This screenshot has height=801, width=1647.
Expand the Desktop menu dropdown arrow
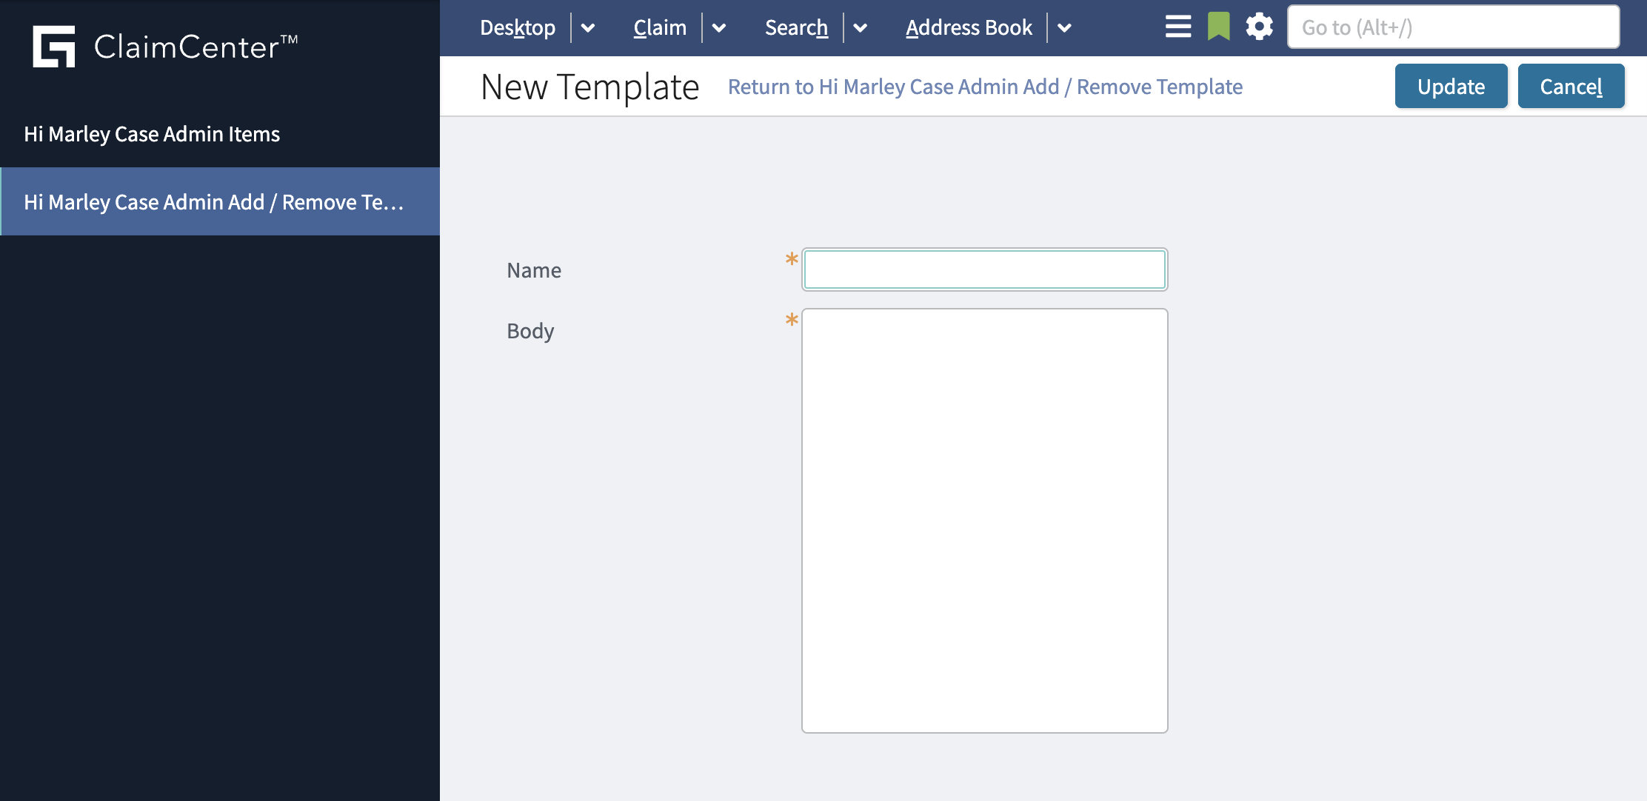(589, 28)
